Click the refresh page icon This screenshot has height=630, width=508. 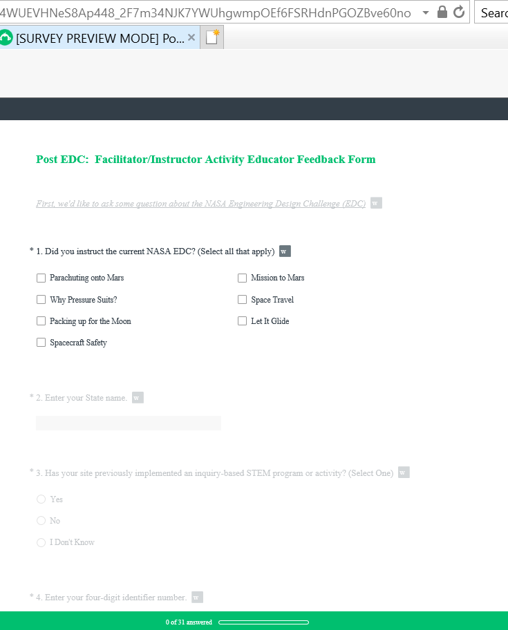459,12
